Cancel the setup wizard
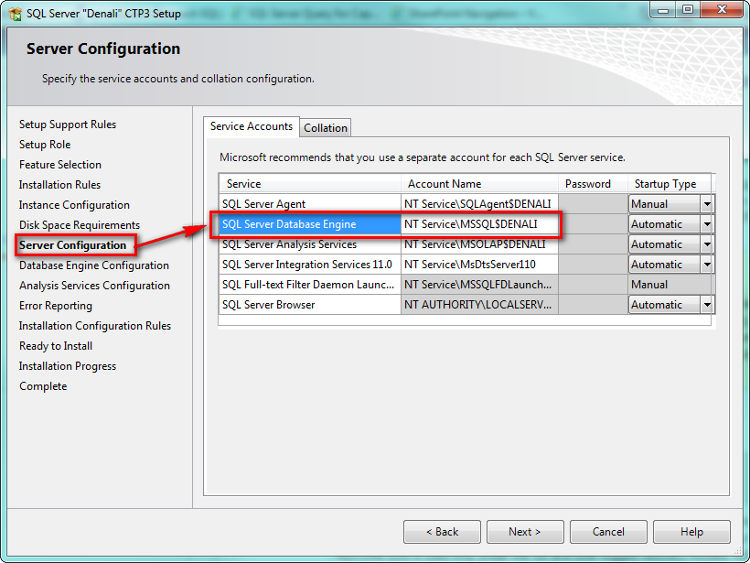Image resolution: width=750 pixels, height=563 pixels. [x=608, y=532]
